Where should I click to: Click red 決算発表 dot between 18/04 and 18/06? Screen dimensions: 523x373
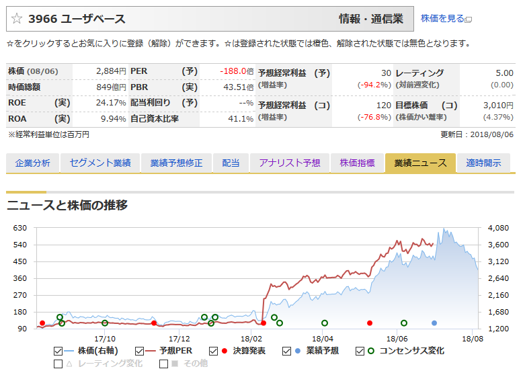[x=369, y=323]
